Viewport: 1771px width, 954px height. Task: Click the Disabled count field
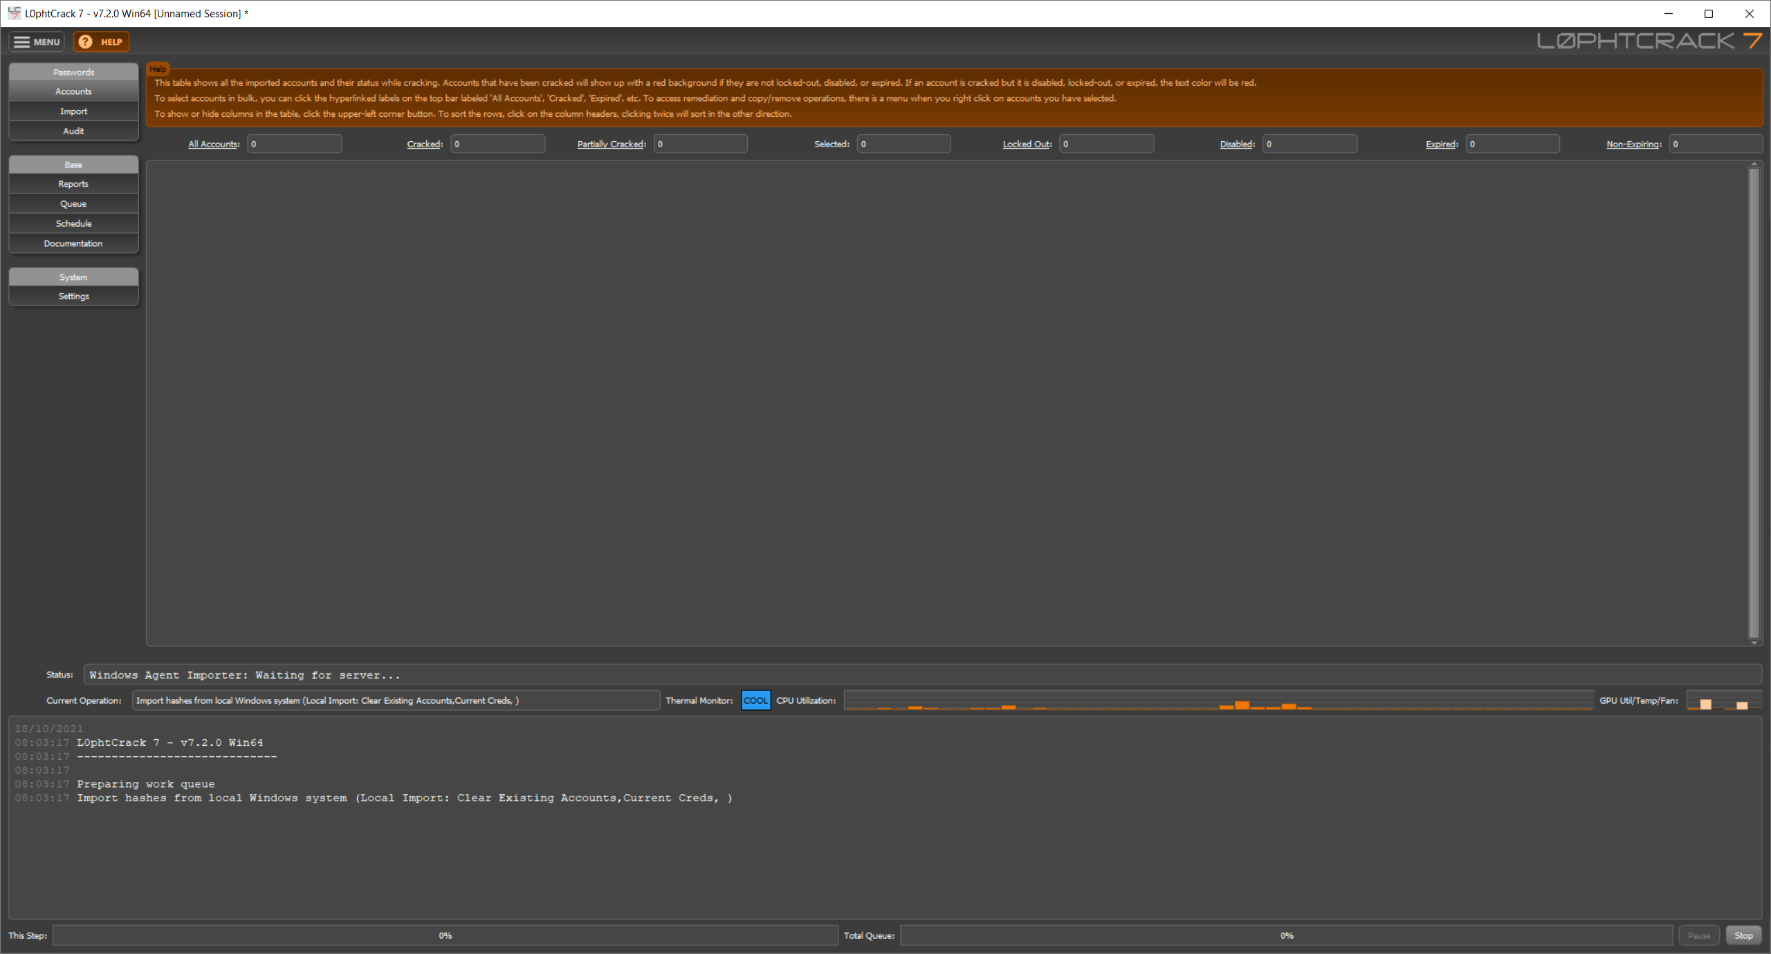1310,144
